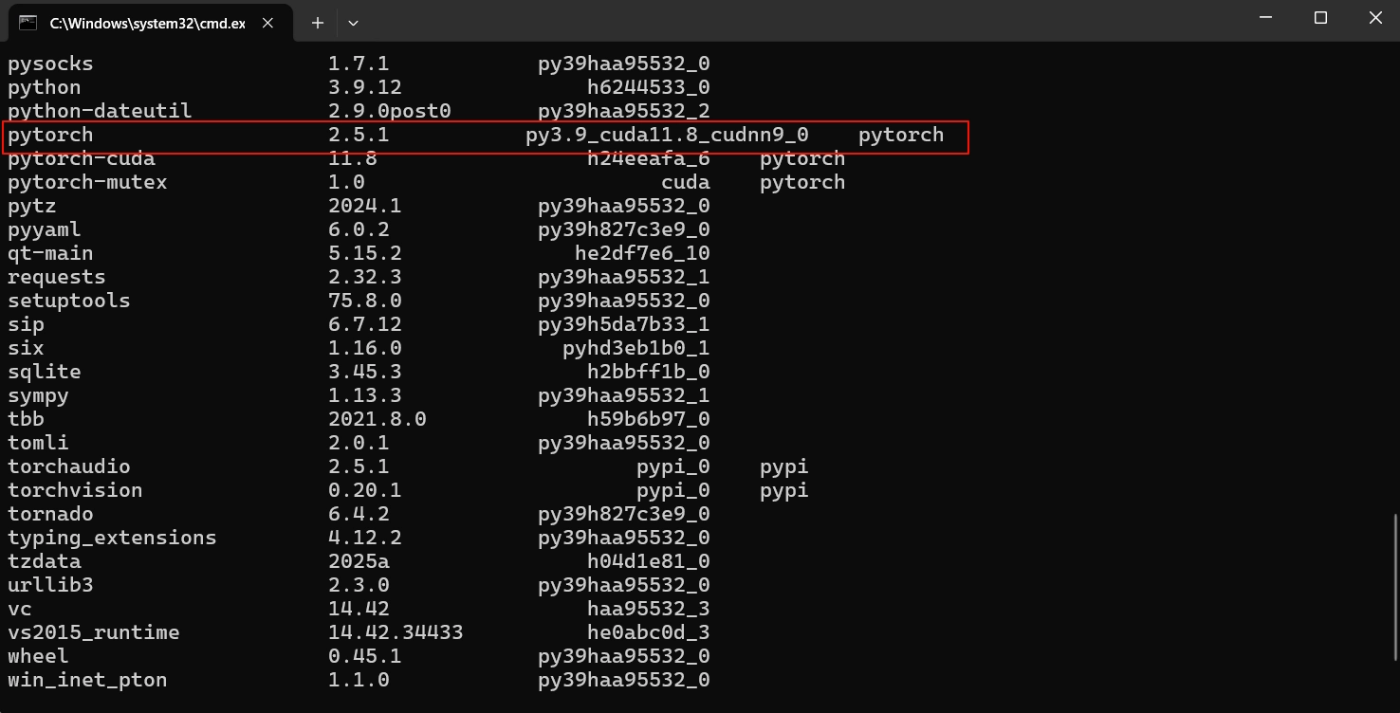The image size is (1400, 713).
Task: Click the win_inet_pton package name
Action: pyautogui.click(x=87, y=680)
